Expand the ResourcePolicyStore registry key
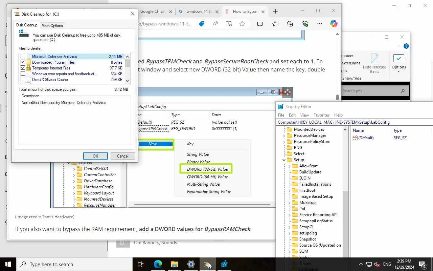 [x=284, y=142]
